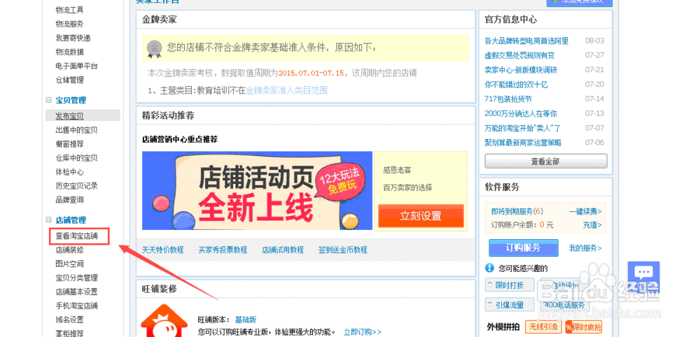Open 物流服务 in the sidebar
Viewport: 700px width, 337px height.
click(69, 24)
